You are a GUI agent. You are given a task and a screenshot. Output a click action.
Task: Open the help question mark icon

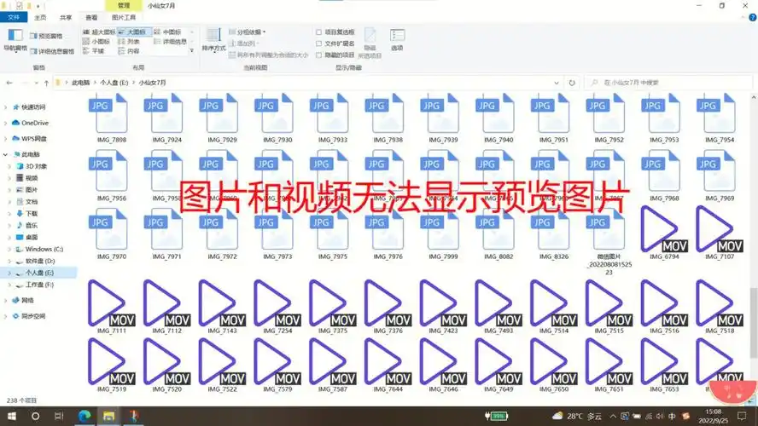[753, 17]
